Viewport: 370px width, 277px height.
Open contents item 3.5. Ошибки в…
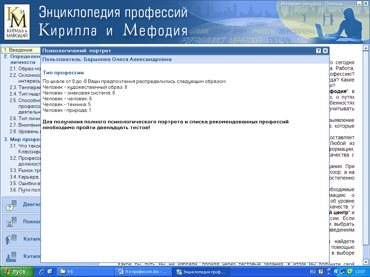tap(25, 183)
